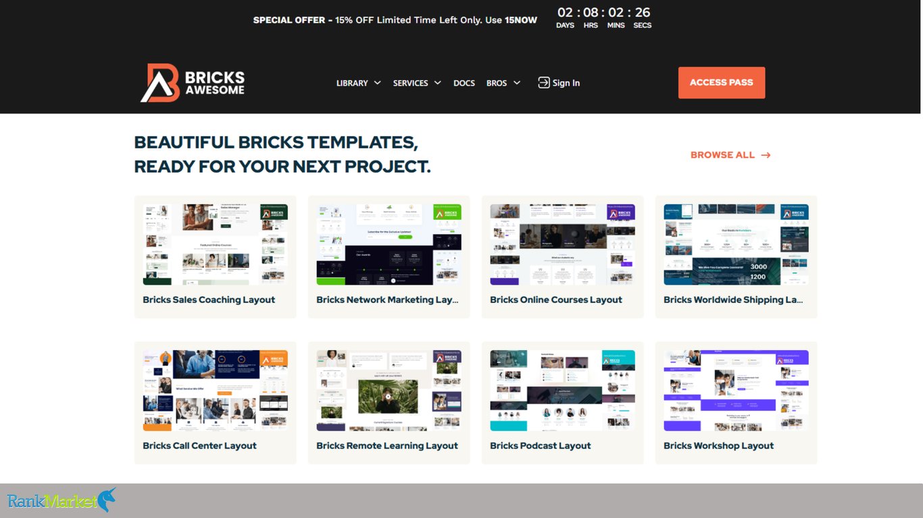Open Bricks Call Center Layout thumbnail
The width and height of the screenshot is (923, 518).
(x=216, y=391)
